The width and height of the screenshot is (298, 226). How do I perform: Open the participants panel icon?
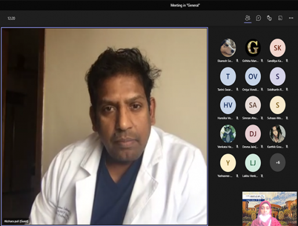[x=248, y=18]
